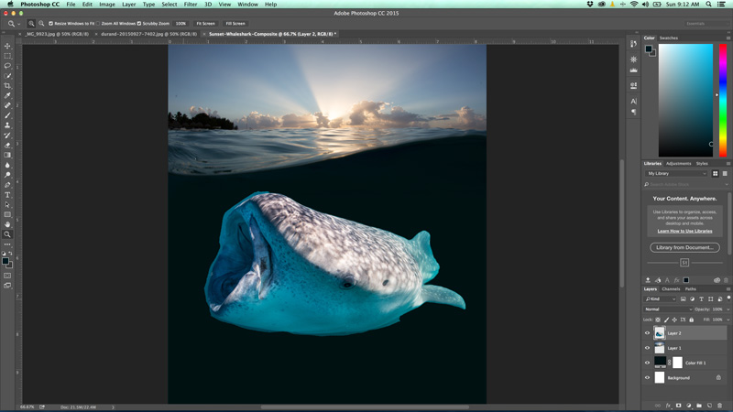Select the Zoom tool in toolbar

pos(7,234)
